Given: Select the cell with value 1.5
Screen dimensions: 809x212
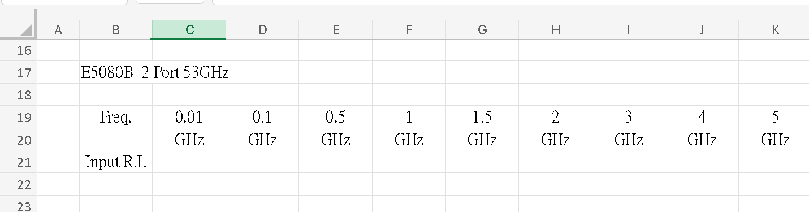Looking at the screenshot, I should point(482,117).
